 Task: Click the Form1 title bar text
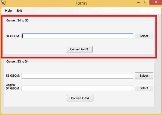(81, 3)
